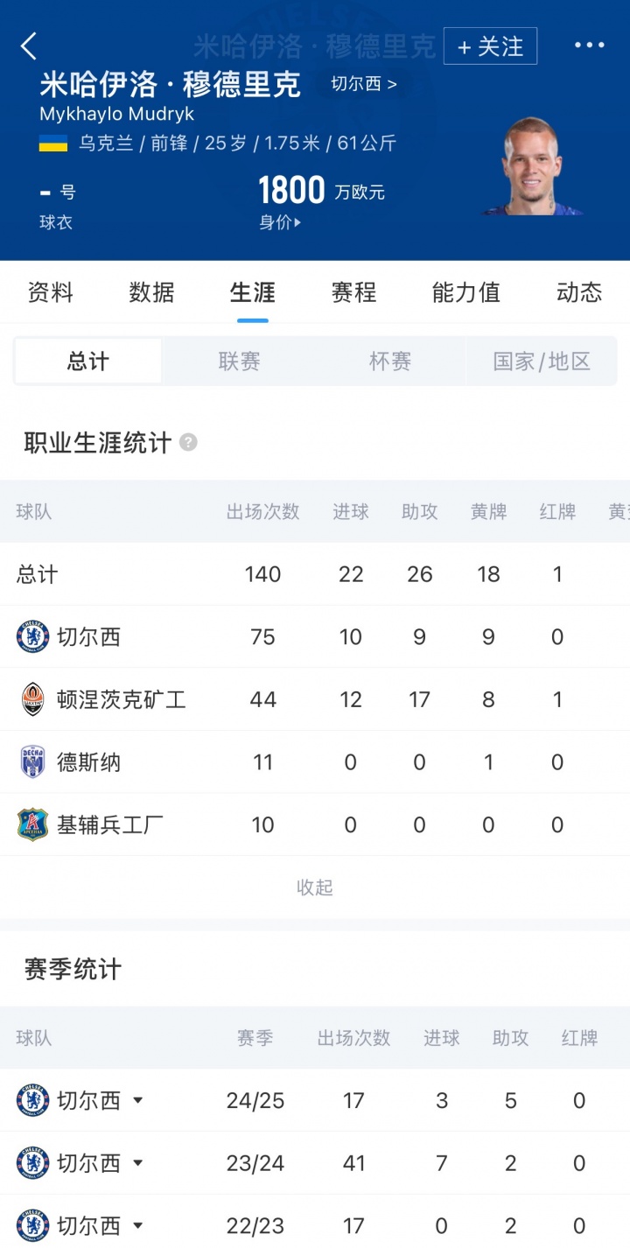Expand the Chelsea 23/24 season row
Viewport: 630px width, 1248px height.
(137, 1163)
